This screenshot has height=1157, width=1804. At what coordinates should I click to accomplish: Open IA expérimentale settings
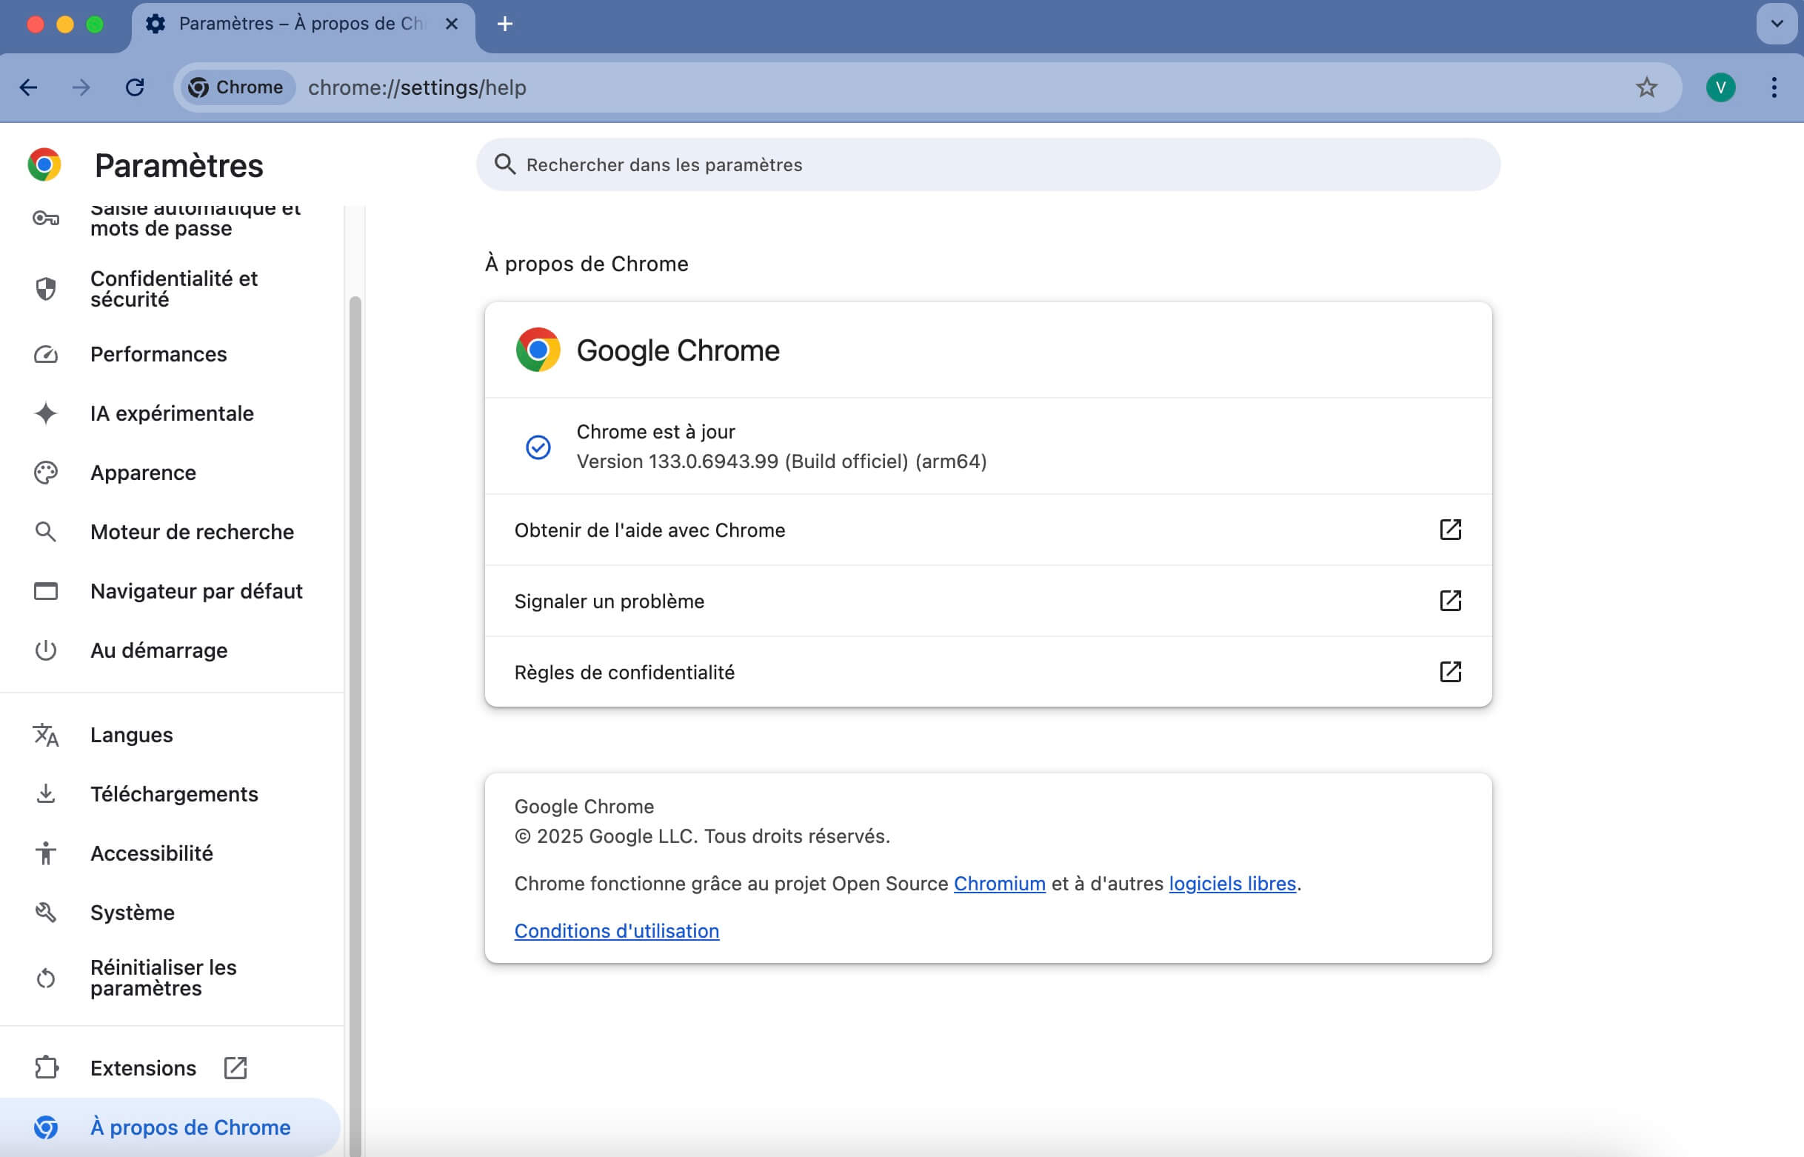172,413
